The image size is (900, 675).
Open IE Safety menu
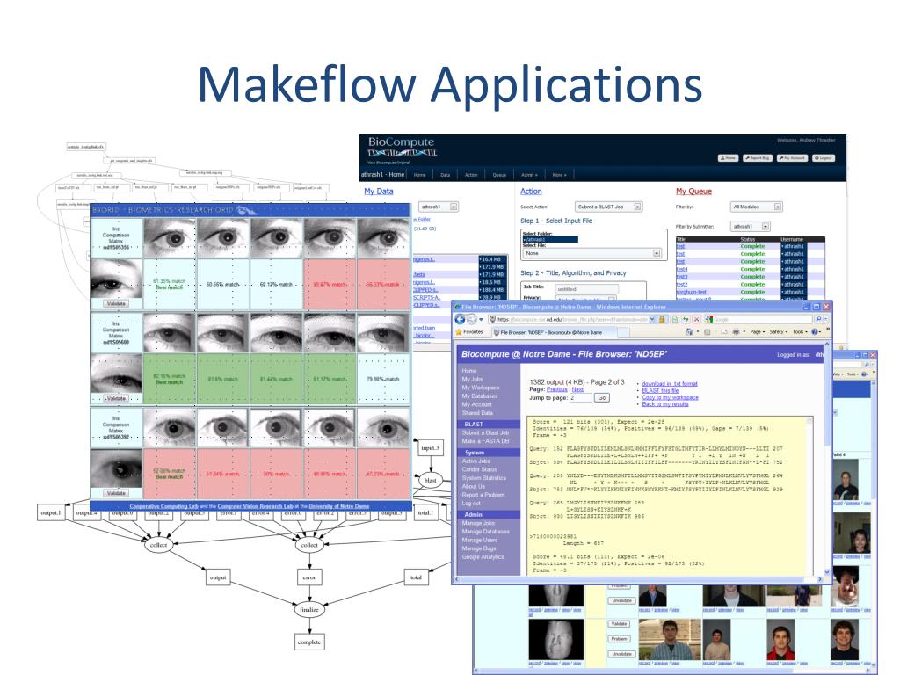click(x=778, y=332)
